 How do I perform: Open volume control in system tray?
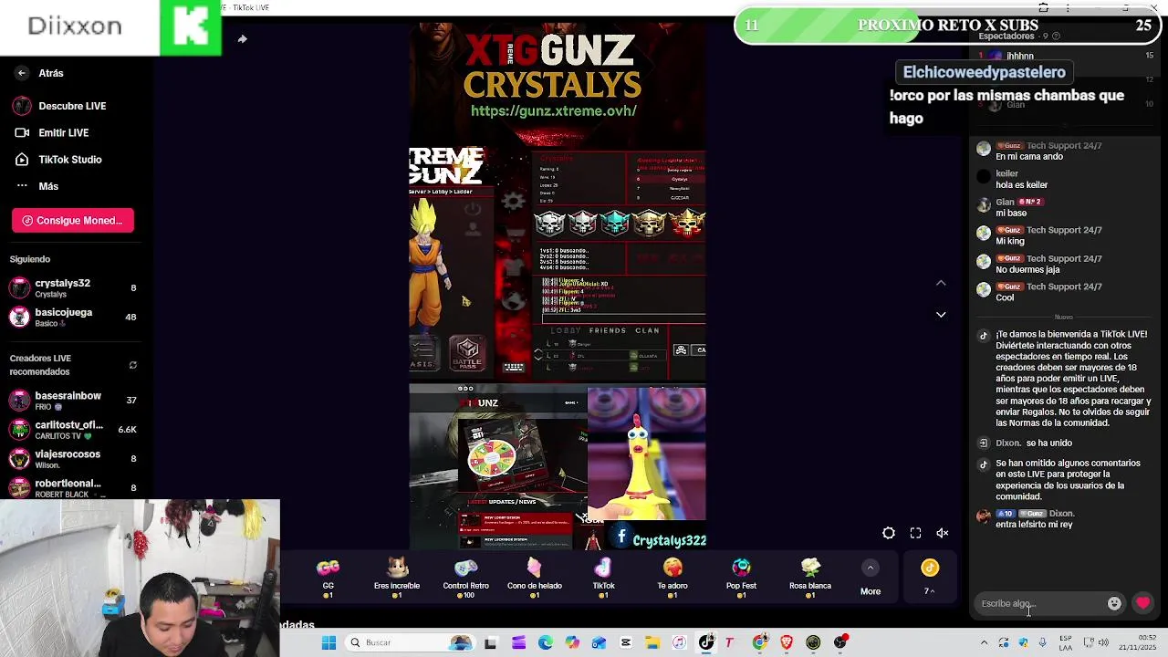(1104, 642)
